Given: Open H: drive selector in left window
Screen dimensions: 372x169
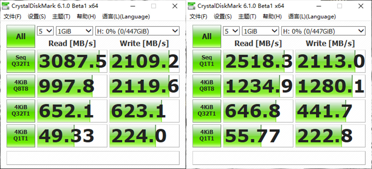Looking at the screenshot, I should coord(137,31).
